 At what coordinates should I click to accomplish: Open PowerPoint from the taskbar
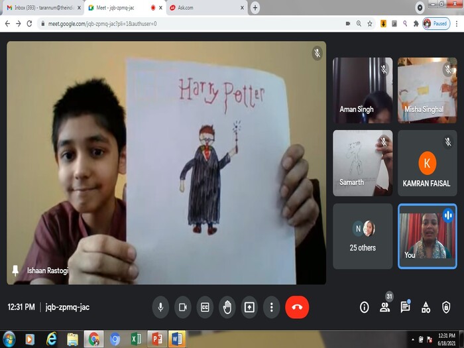point(157,339)
